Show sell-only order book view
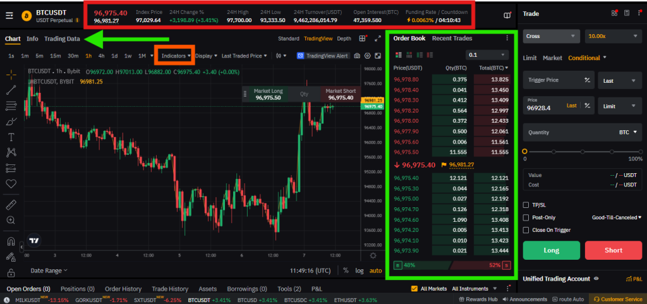 430,55
